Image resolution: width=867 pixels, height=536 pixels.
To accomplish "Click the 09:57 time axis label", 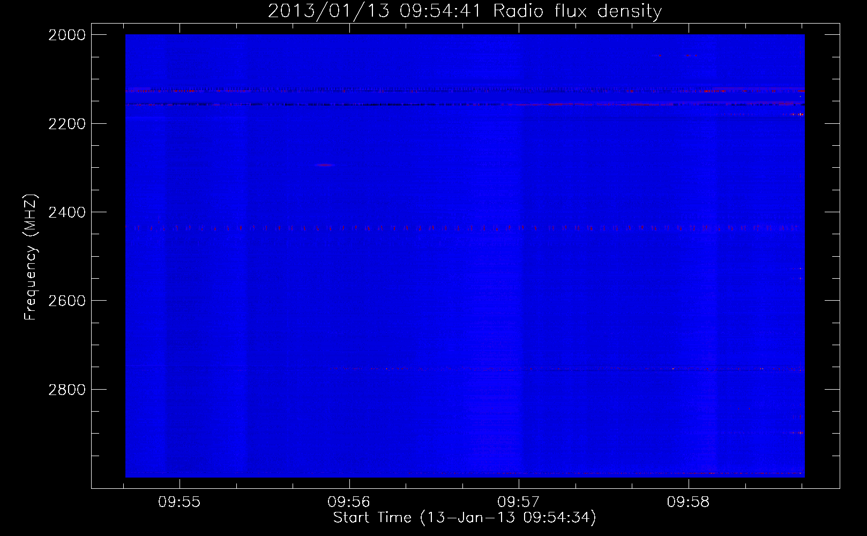I will [518, 502].
